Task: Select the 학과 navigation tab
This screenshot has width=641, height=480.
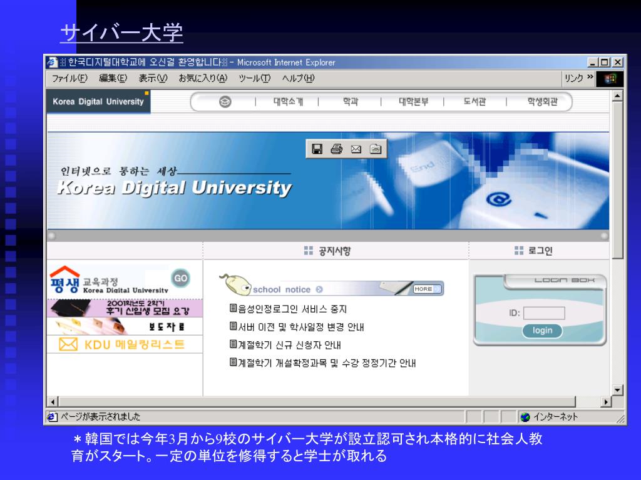Action: click(x=351, y=102)
